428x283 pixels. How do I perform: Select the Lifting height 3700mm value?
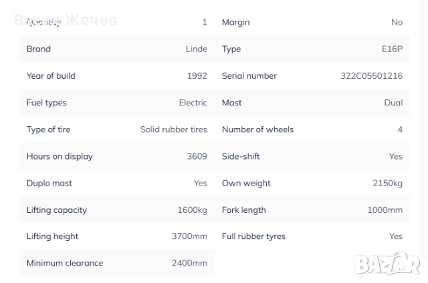point(189,236)
